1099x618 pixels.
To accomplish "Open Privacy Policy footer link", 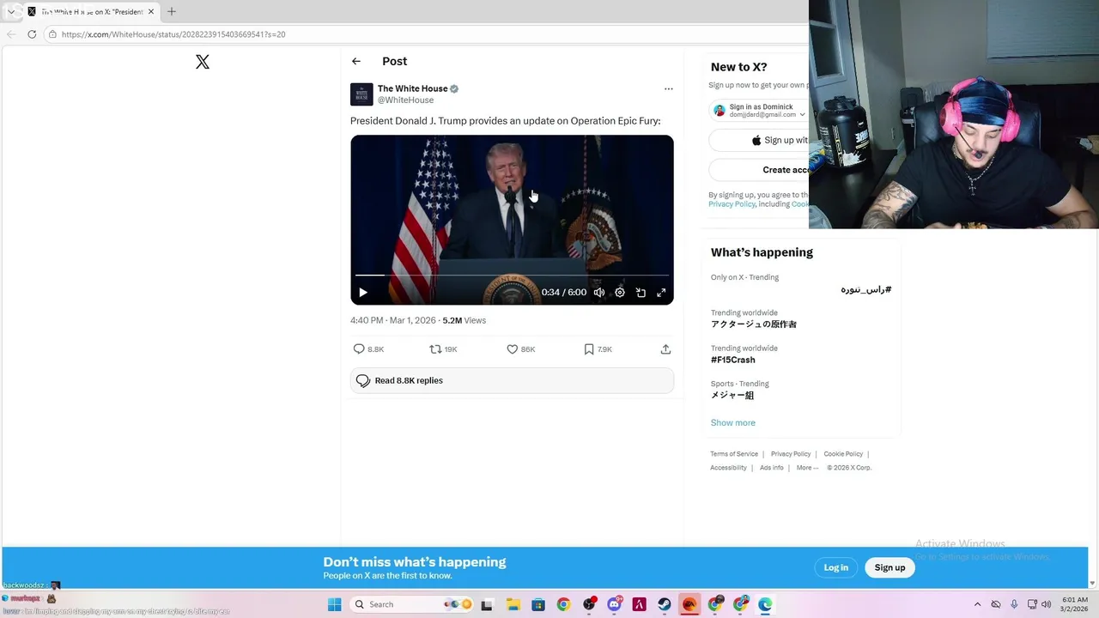I will (791, 454).
